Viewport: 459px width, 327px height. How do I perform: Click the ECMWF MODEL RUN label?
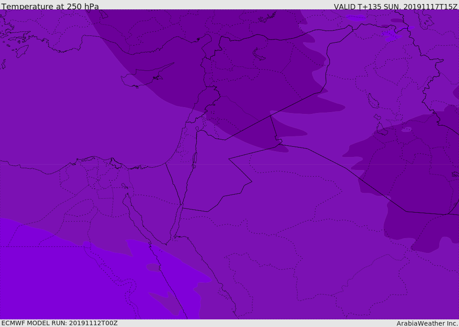coord(60,323)
